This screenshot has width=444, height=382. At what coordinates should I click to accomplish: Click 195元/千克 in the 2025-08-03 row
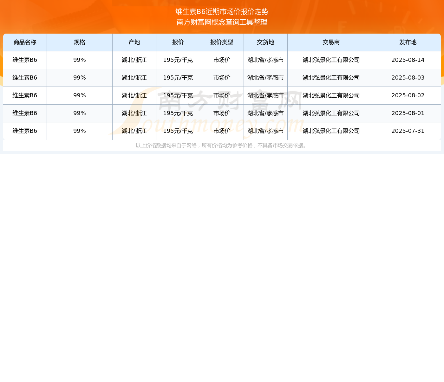[178, 78]
